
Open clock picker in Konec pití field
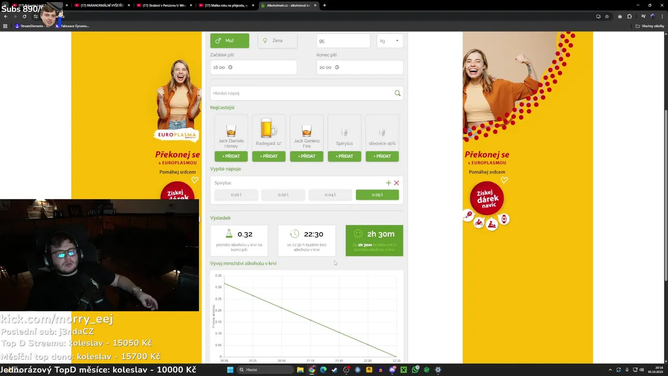click(x=337, y=67)
